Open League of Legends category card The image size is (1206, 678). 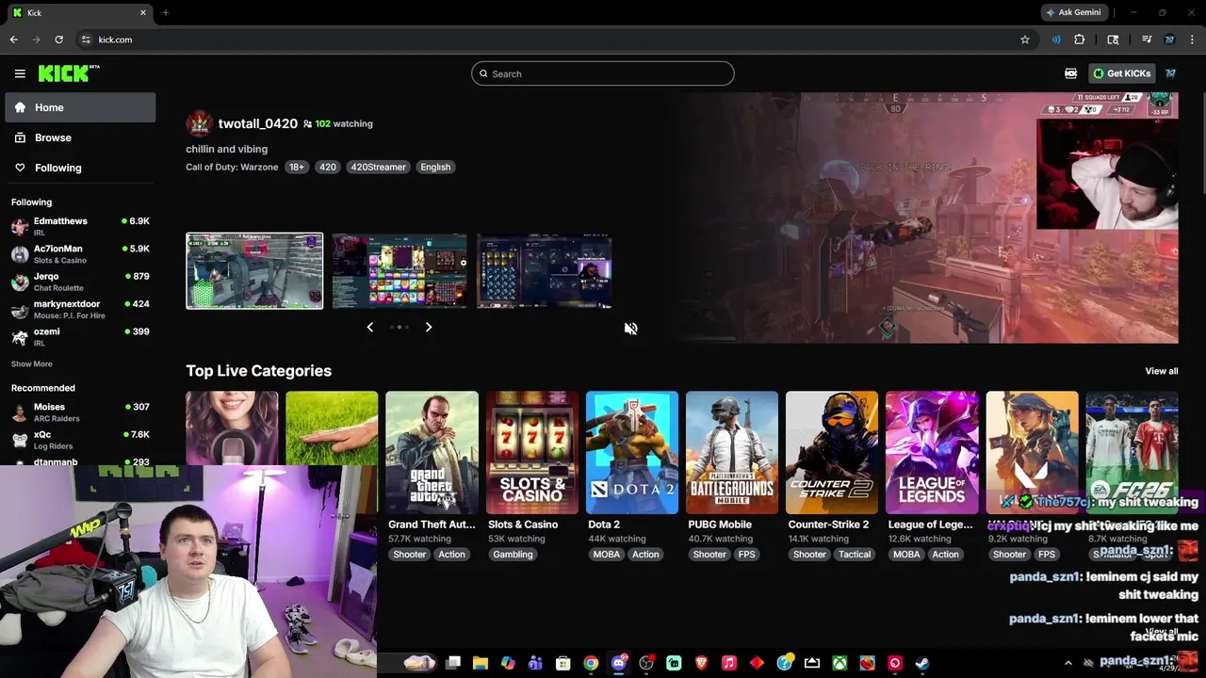tap(932, 453)
